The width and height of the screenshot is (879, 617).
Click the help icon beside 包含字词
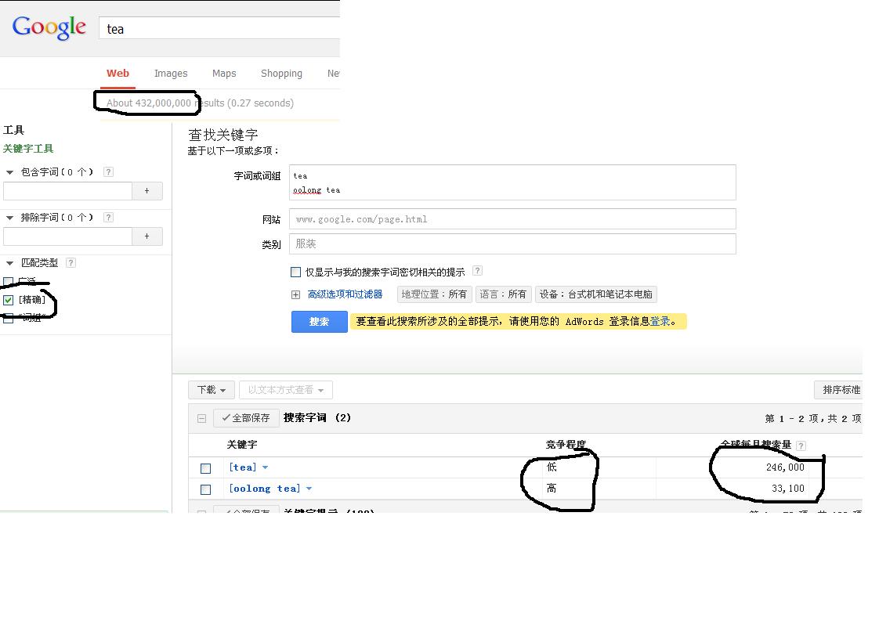108,172
